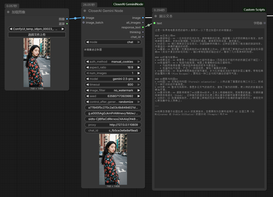Image resolution: width=273 pixels, height=197 pixels.
Task: Collapse the 展示文本 node via its dot
Action: [x=155, y=16]
